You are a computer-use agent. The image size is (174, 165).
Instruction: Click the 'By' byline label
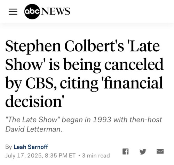[x=8, y=147]
